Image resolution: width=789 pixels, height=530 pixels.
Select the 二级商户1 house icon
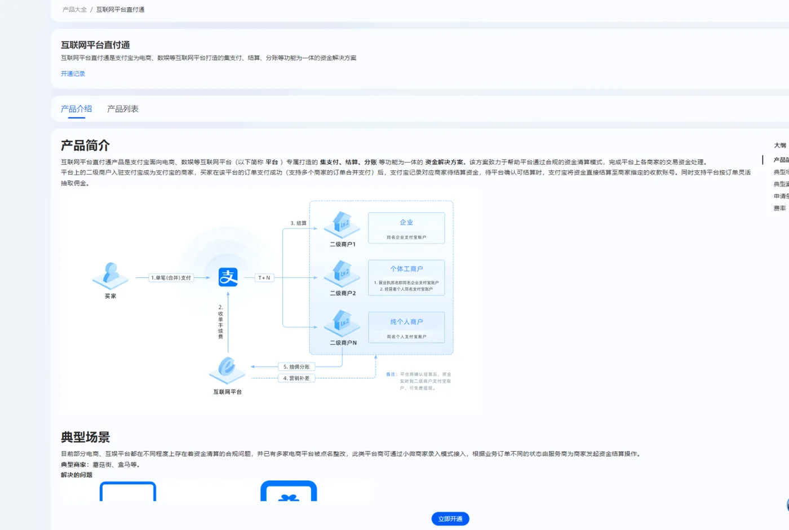(x=342, y=225)
